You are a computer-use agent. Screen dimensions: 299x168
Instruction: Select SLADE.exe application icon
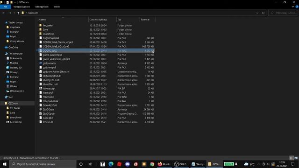coord(41,109)
